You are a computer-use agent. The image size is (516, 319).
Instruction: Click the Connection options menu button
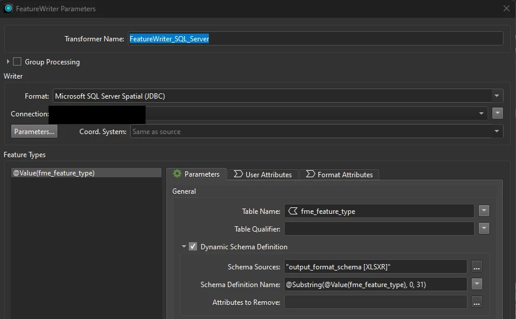pyautogui.click(x=498, y=113)
